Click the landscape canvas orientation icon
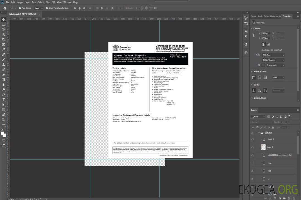301x200 pixels. pyautogui.click(x=268, y=44)
